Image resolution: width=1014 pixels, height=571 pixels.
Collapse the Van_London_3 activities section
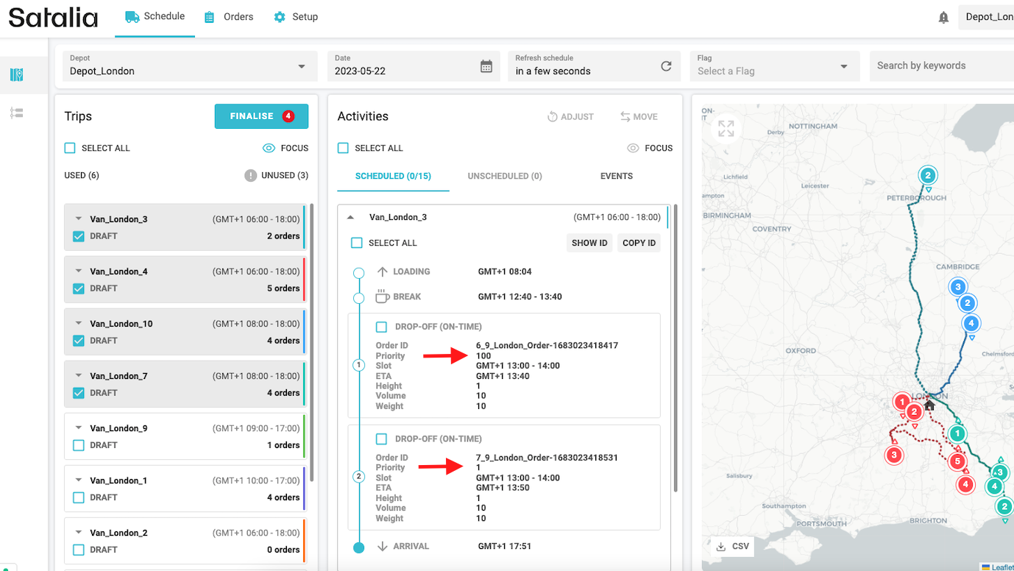pyautogui.click(x=351, y=217)
